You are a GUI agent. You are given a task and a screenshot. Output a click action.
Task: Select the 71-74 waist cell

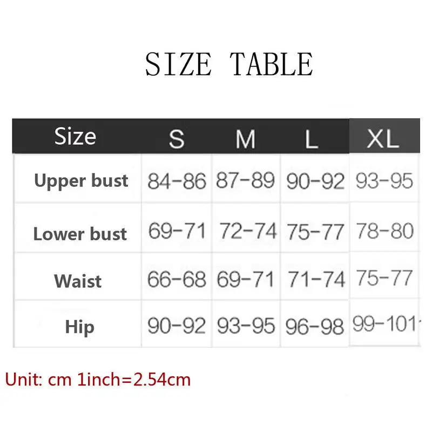pyautogui.click(x=316, y=279)
